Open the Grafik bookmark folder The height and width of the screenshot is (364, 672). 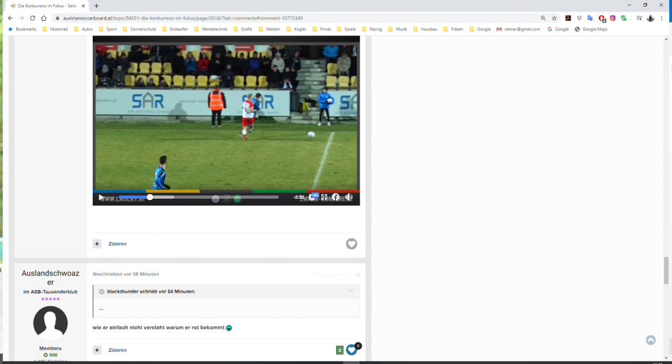tap(243, 29)
